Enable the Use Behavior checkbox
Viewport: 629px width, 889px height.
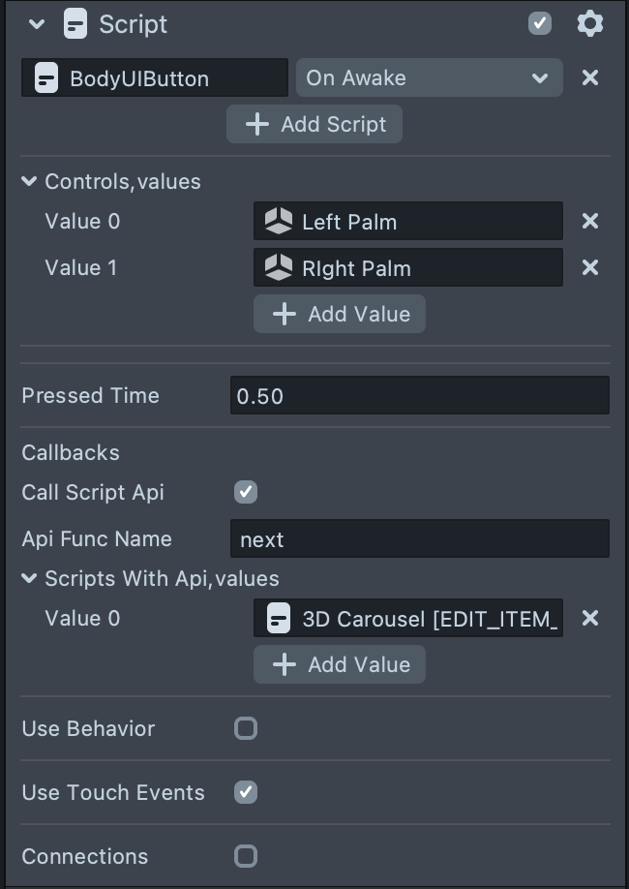click(x=246, y=728)
